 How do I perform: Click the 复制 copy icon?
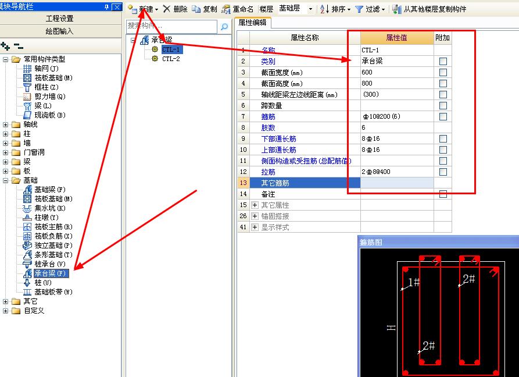click(196, 9)
